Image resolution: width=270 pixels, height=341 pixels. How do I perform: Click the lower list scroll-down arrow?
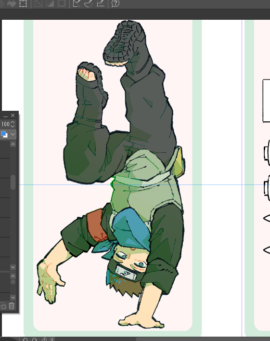(13, 297)
